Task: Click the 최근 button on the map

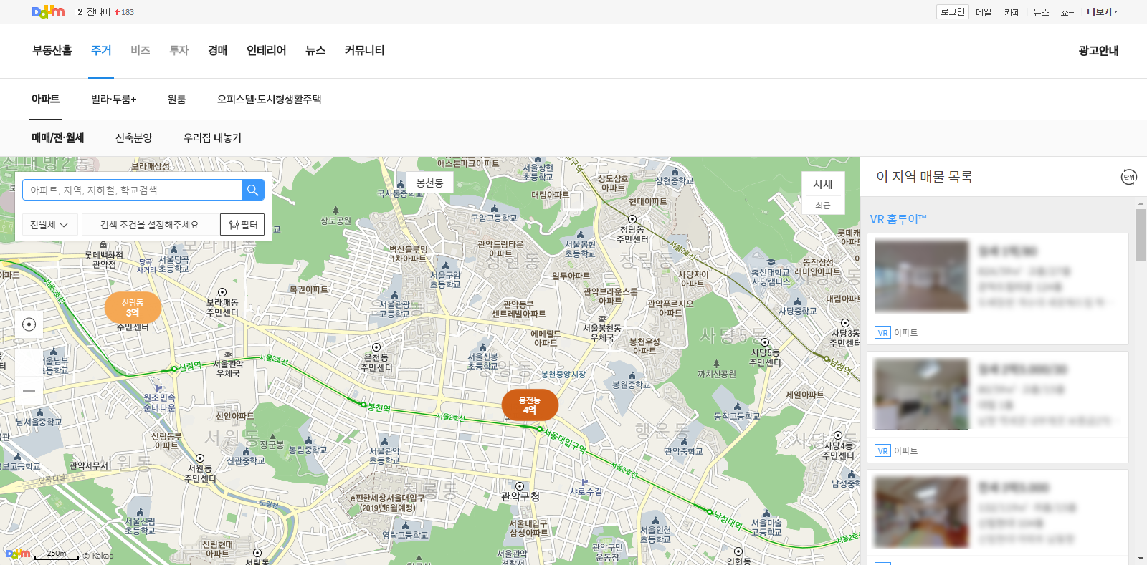Action: point(823,206)
